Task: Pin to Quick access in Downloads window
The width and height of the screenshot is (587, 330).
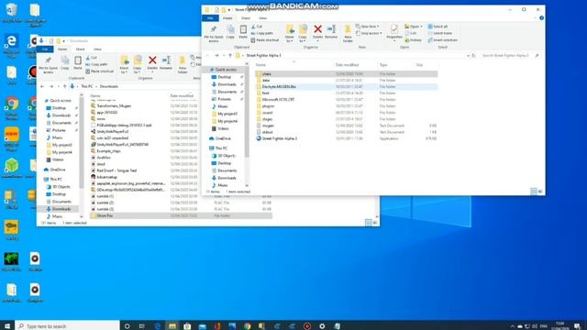Action: point(48,65)
